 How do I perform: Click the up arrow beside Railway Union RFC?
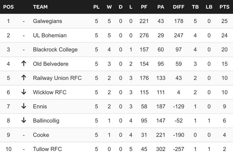24,78
